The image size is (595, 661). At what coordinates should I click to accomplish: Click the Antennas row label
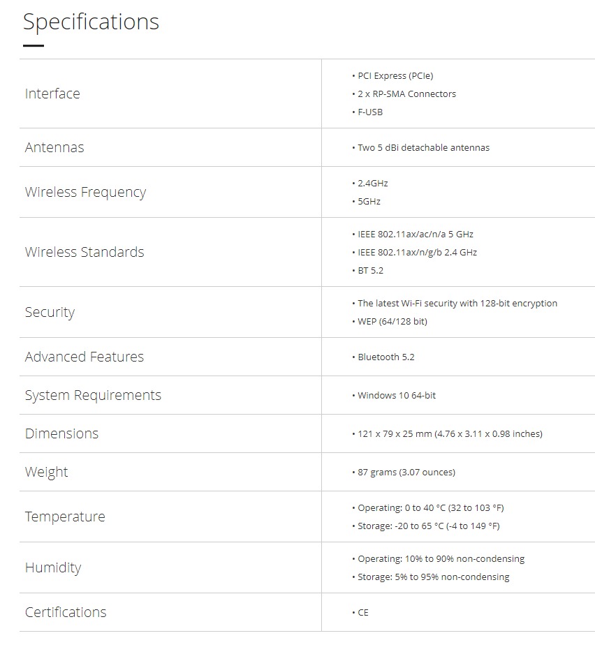click(x=54, y=147)
